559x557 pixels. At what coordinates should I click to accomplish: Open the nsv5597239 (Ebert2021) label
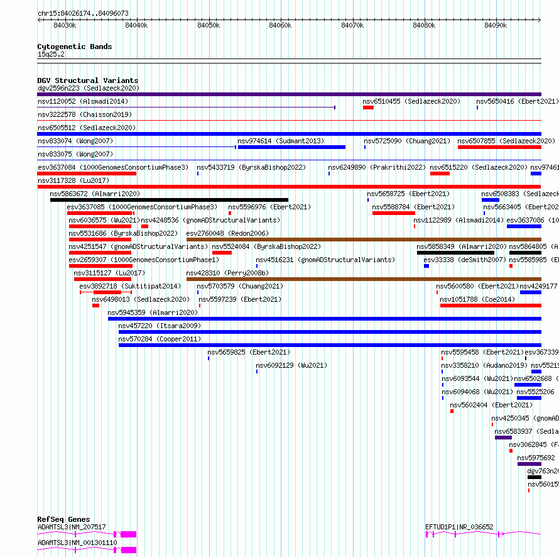[240, 299]
